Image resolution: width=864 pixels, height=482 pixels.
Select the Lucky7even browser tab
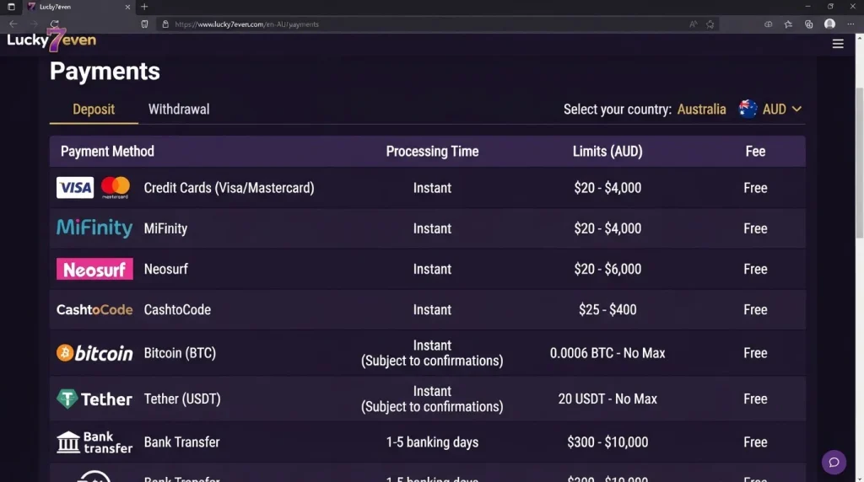[78, 7]
